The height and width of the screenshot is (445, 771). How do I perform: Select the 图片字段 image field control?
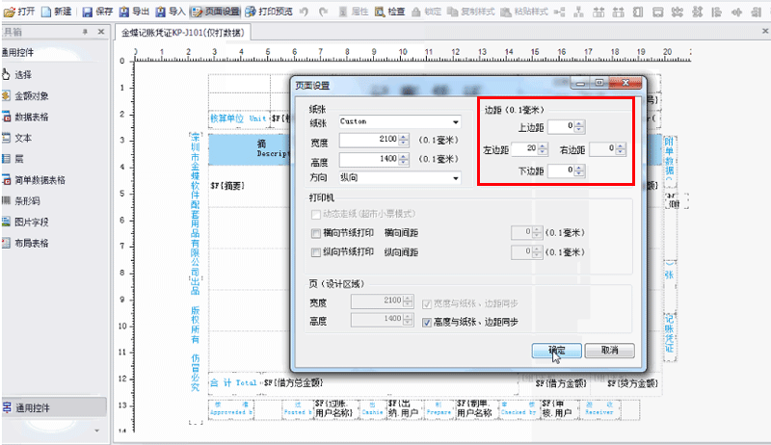(x=26, y=222)
